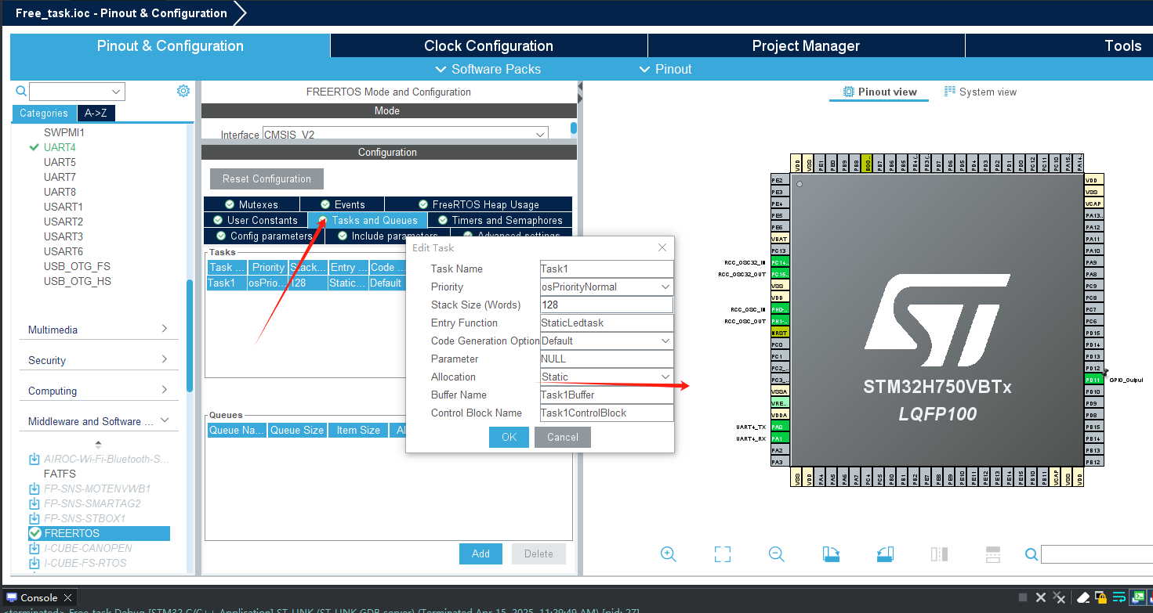Toggle scroll lock in the console toolbar
Screen dimensions: 1153x613
tap(1119, 597)
